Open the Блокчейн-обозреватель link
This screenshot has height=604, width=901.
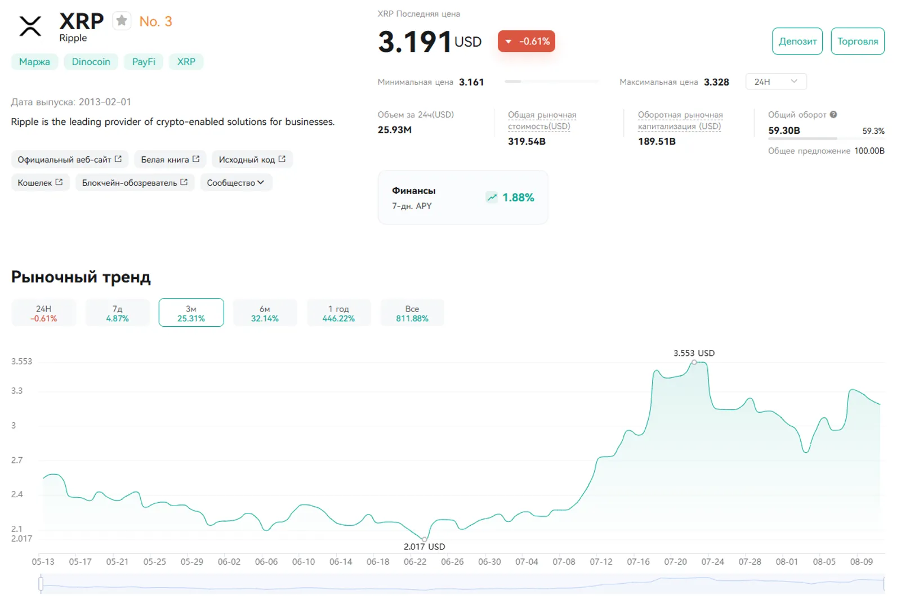tap(135, 183)
